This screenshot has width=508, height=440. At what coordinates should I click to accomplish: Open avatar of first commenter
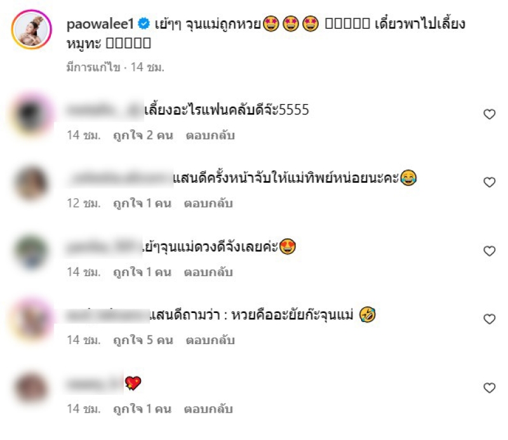point(31,114)
